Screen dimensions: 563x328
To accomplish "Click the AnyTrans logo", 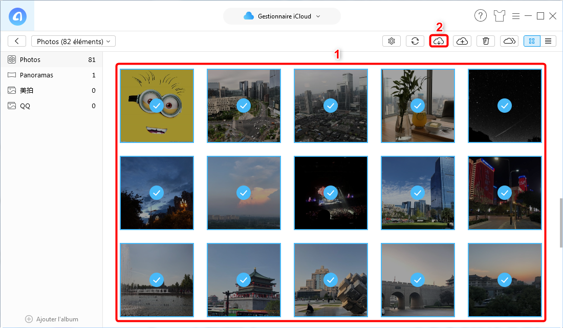I will 17,15.
